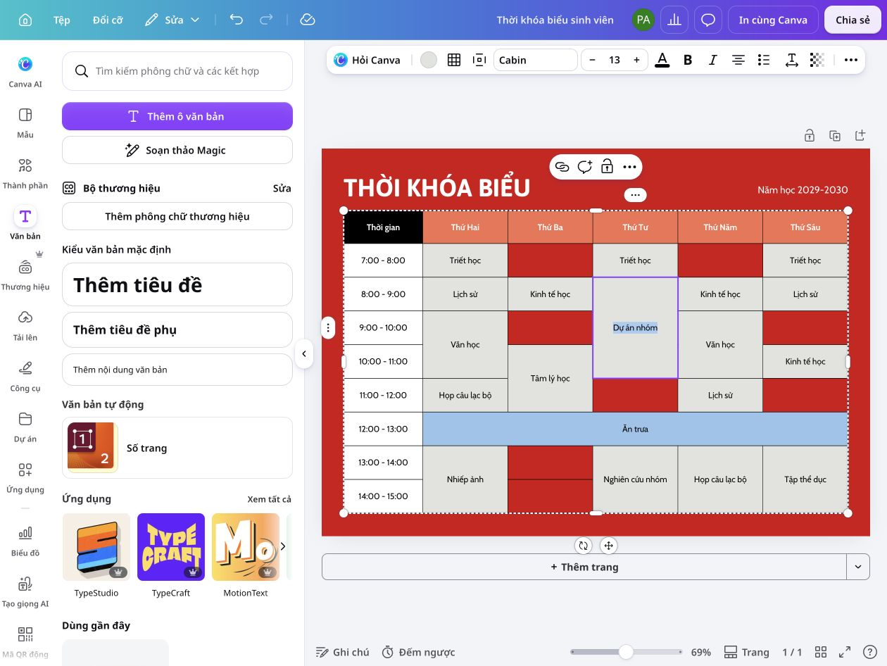
Task: Undo the last action
Action: pos(237,20)
